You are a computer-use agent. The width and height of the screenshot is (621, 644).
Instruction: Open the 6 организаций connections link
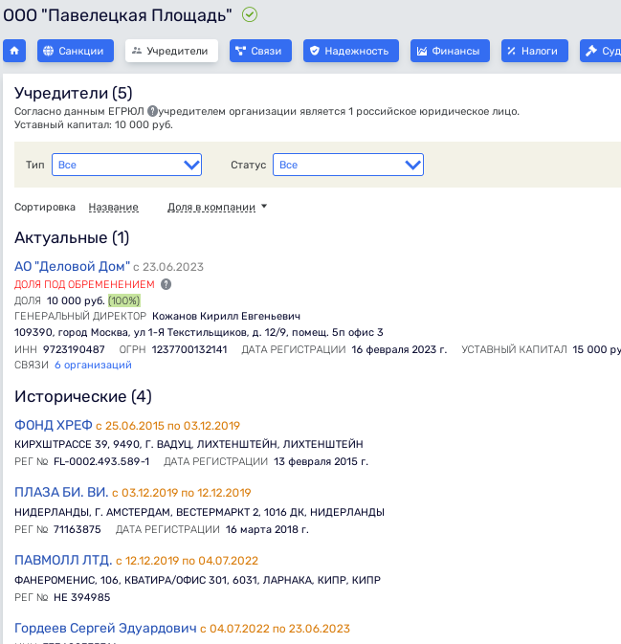(93, 365)
